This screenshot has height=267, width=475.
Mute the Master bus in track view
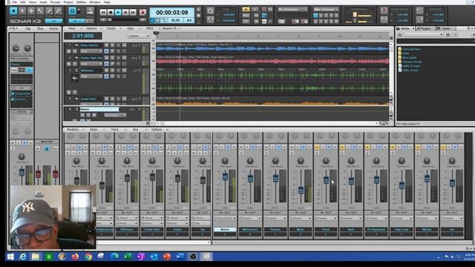(x=82, y=115)
